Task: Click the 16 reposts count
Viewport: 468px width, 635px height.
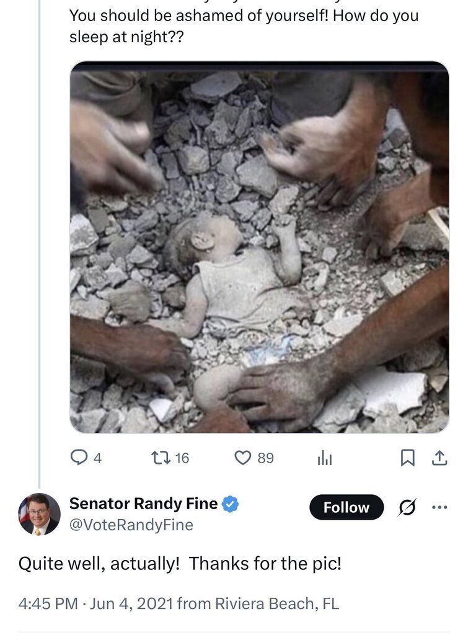Action: click(182, 458)
